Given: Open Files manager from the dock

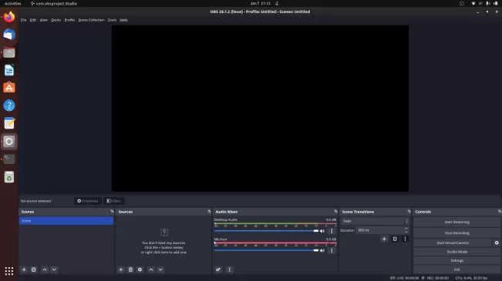Looking at the screenshot, I should click(x=9, y=52).
